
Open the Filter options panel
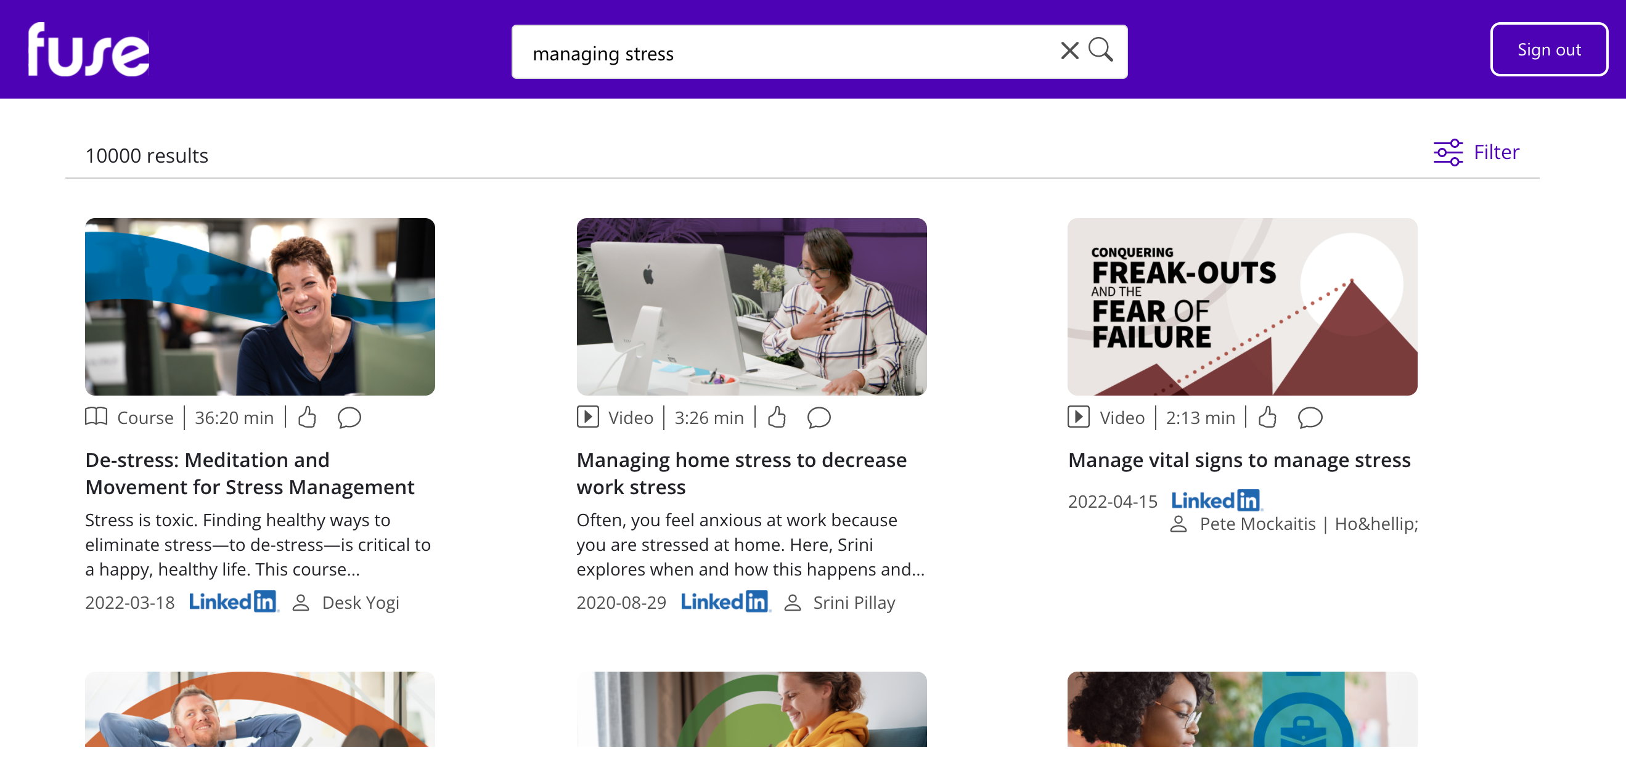1476,152
